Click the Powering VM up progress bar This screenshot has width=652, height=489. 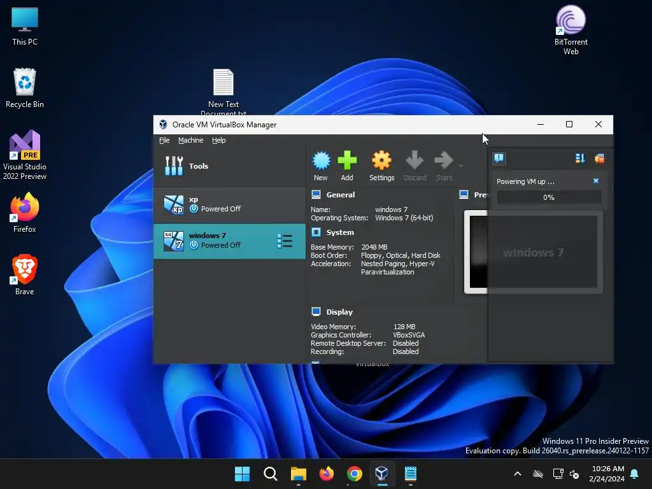click(x=549, y=197)
